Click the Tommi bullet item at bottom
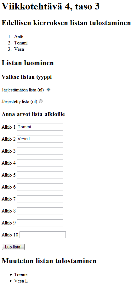 (21, 275)
